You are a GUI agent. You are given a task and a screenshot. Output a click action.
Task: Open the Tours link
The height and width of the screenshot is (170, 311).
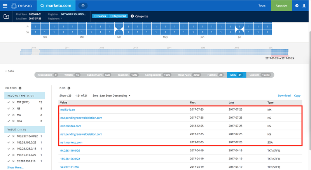pyautogui.click(x=262, y=5)
